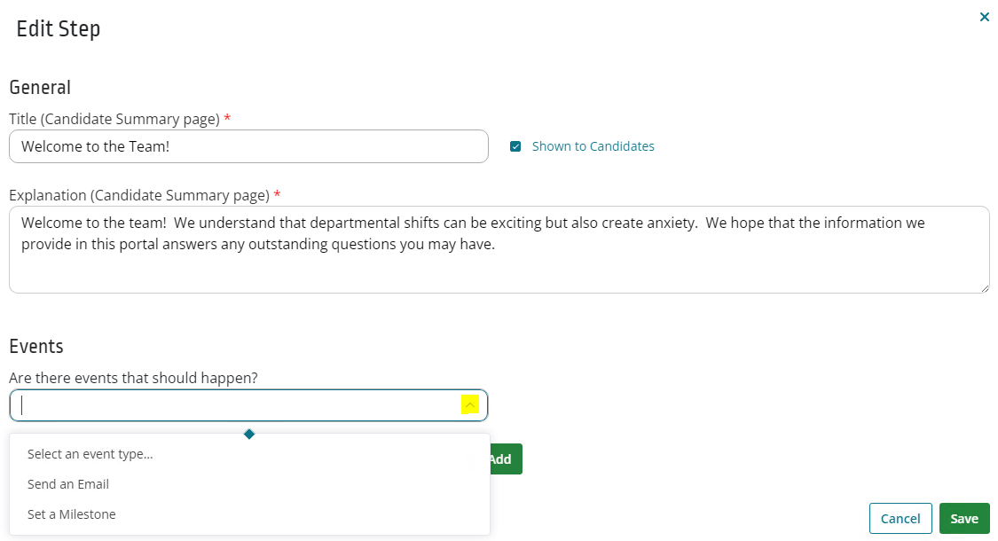
Task: Focus the Title field containing Welcome to the Team!
Action: tap(249, 146)
